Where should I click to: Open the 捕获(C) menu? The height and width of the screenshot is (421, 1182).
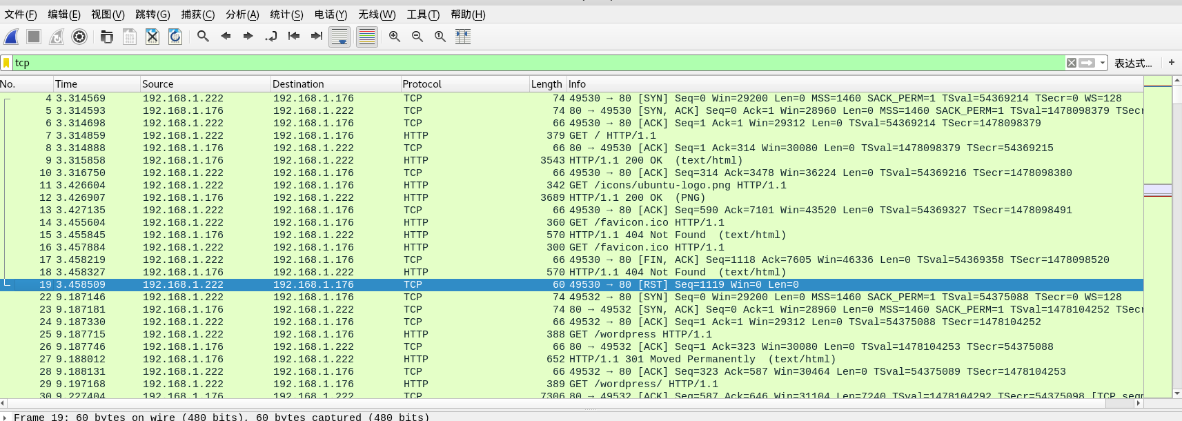tap(198, 14)
